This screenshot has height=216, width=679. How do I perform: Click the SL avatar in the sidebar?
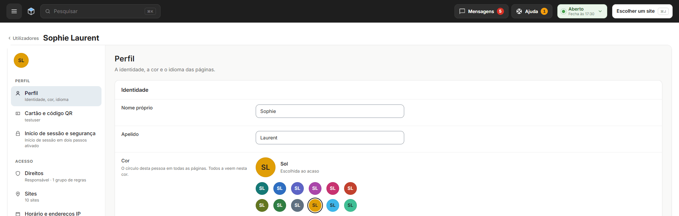coord(21,60)
